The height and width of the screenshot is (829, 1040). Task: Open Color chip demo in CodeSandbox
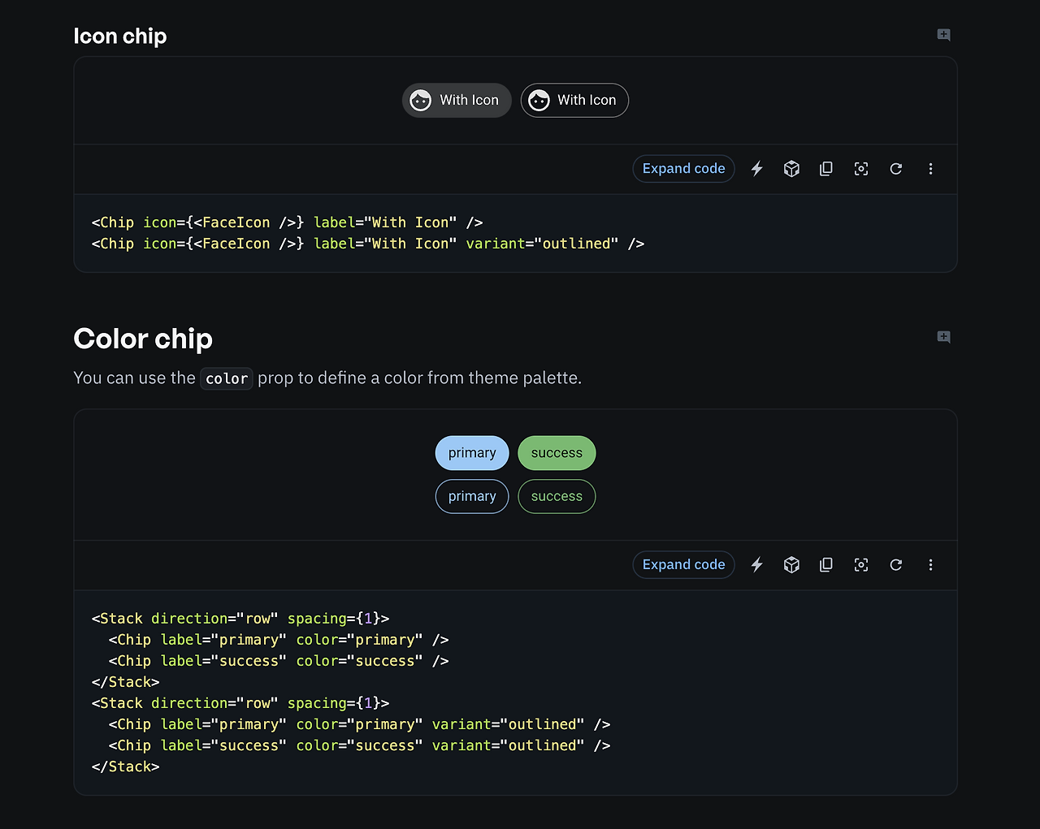[791, 565]
